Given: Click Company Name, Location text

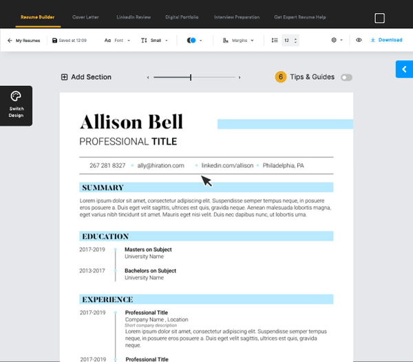Looking at the screenshot, I should (156, 319).
